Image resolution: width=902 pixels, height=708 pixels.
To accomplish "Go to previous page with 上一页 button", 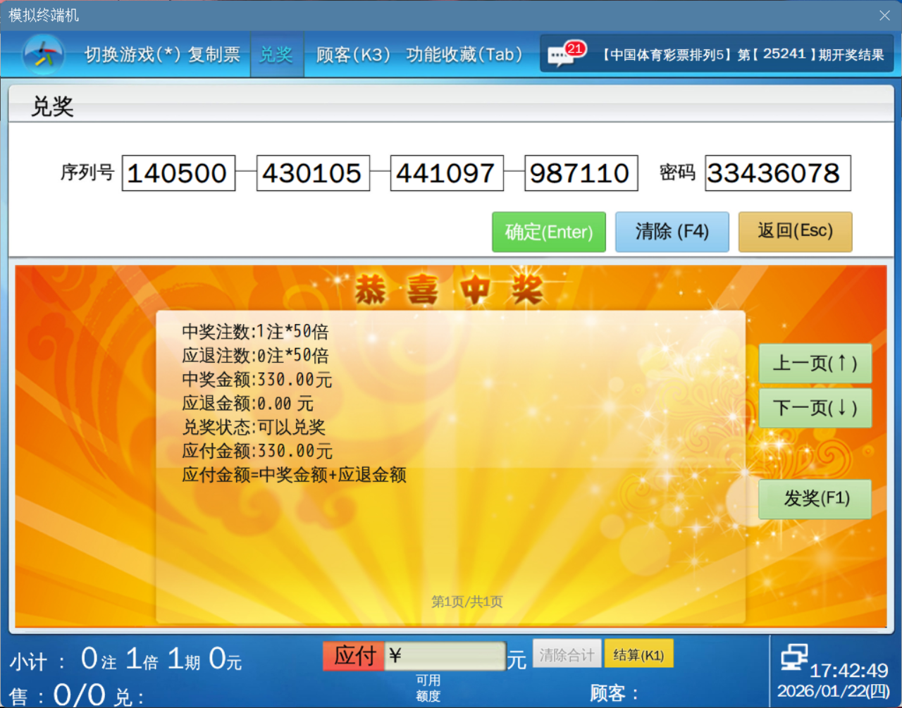I will point(815,364).
